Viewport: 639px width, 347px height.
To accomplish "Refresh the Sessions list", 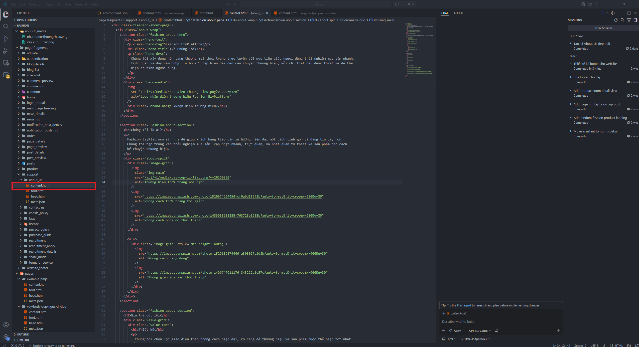I will (x=616, y=20).
